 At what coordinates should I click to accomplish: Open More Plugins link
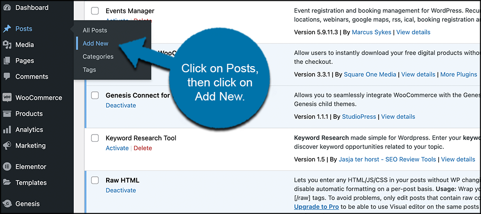[x=458, y=74]
